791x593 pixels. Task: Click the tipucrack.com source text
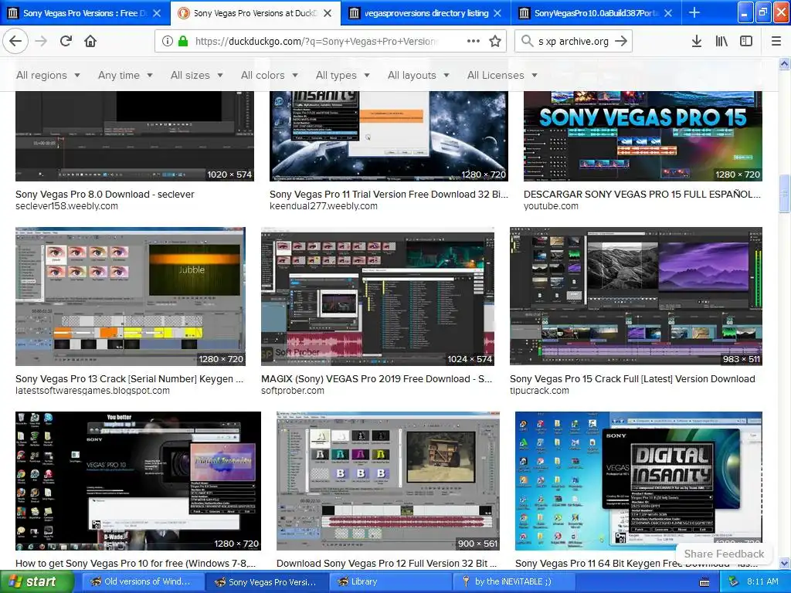[539, 391]
